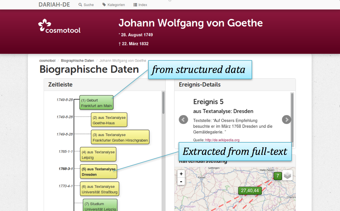Click map cluster marker 27,40,44
The height and width of the screenshot is (211, 340).
pyautogui.click(x=250, y=191)
